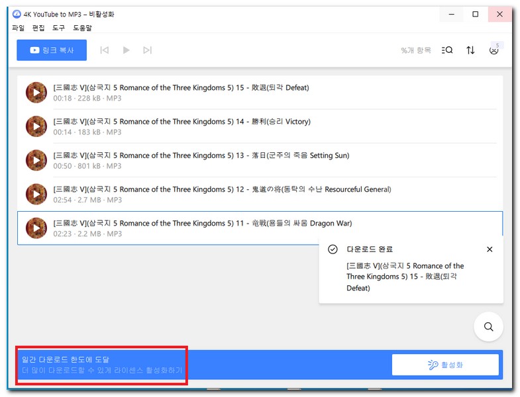Viewport: 520px width, 397px height.
Task: Select the track title ending in Victory
Action: pyautogui.click(x=182, y=122)
